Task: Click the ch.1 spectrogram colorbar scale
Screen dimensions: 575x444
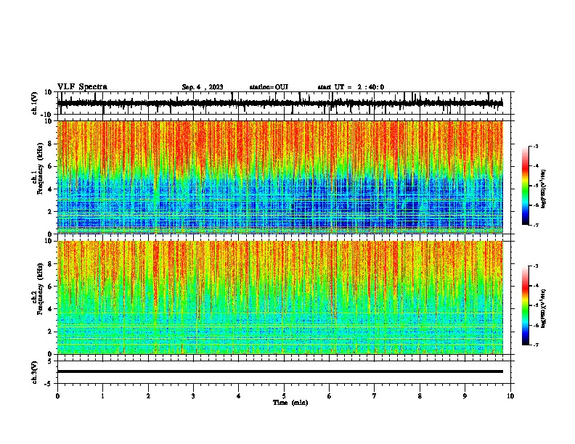Action: click(525, 186)
